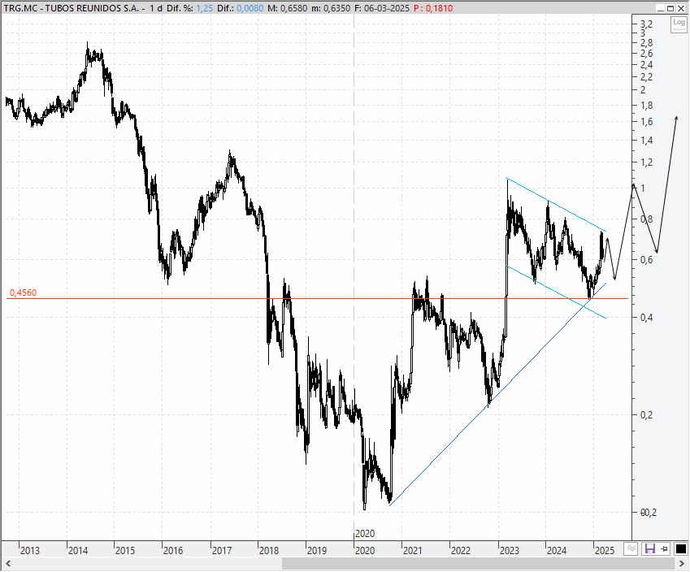
Task: Maximize the chart window
Action: [x=670, y=8]
